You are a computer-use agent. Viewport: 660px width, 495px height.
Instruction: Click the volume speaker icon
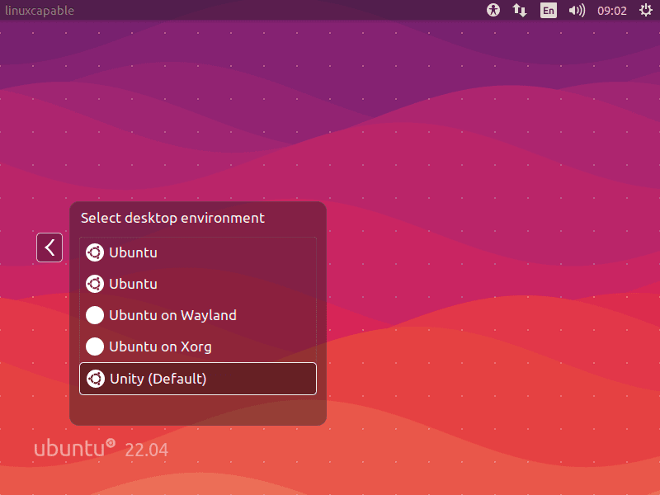coord(577,11)
